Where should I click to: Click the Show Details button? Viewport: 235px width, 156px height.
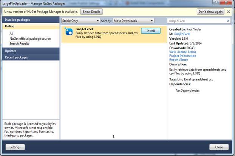click(x=91, y=12)
